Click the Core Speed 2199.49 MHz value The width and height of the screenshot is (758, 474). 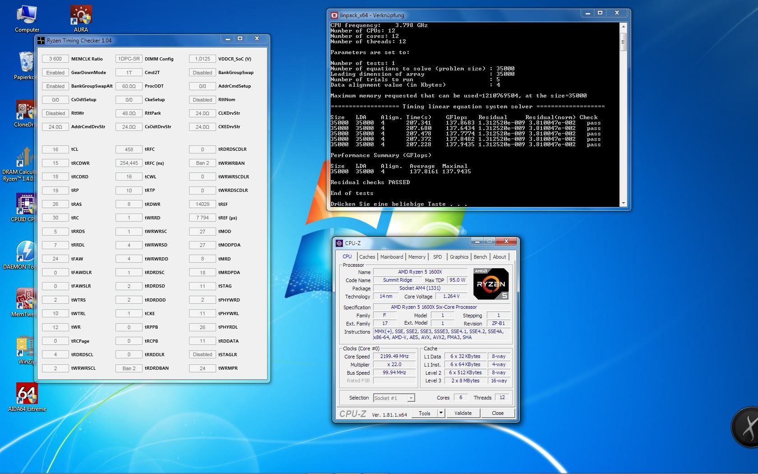click(x=394, y=356)
